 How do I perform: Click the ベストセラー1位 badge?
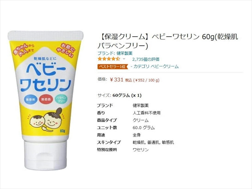tap(113, 67)
